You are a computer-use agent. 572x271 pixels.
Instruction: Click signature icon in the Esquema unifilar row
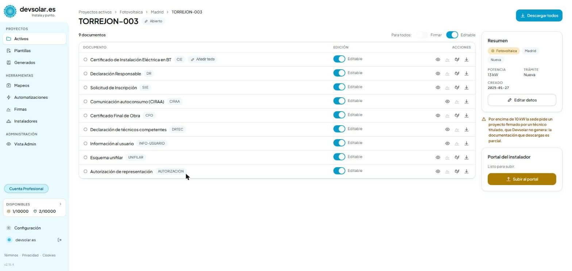[447, 157]
